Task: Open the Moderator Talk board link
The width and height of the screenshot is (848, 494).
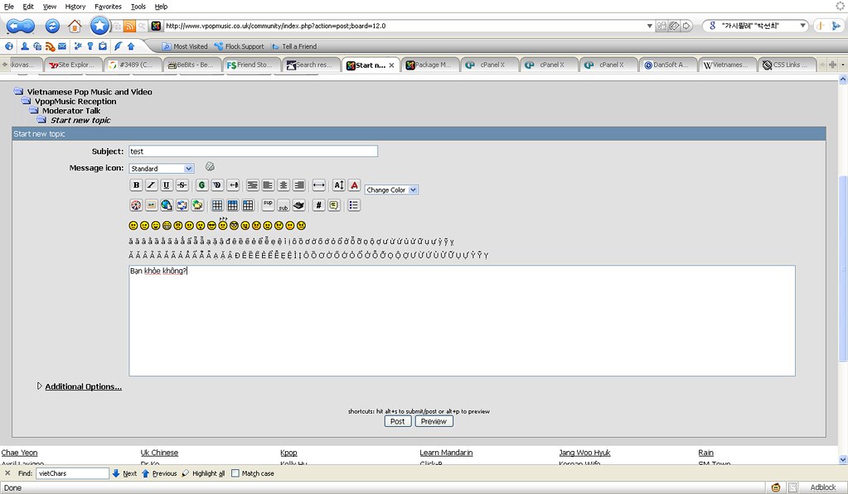Action: [x=71, y=111]
